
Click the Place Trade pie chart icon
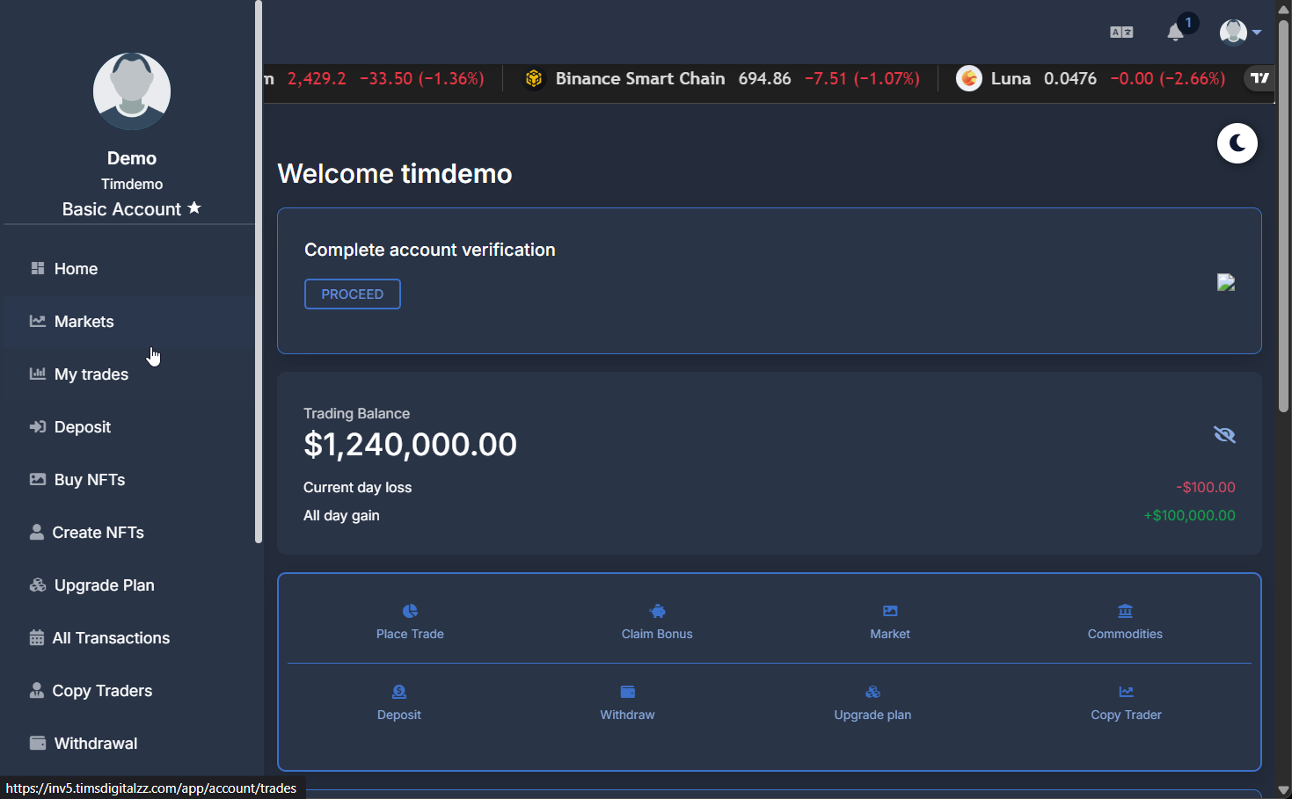410,611
